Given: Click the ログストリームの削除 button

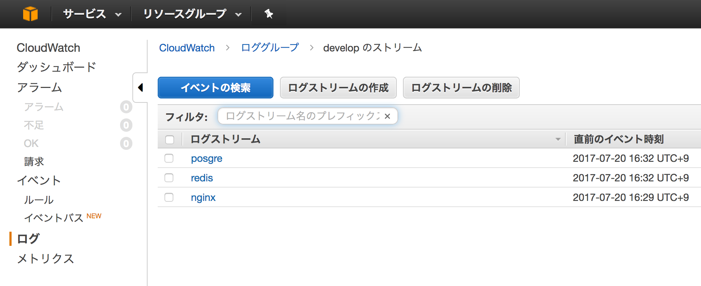Looking at the screenshot, I should 461,88.
